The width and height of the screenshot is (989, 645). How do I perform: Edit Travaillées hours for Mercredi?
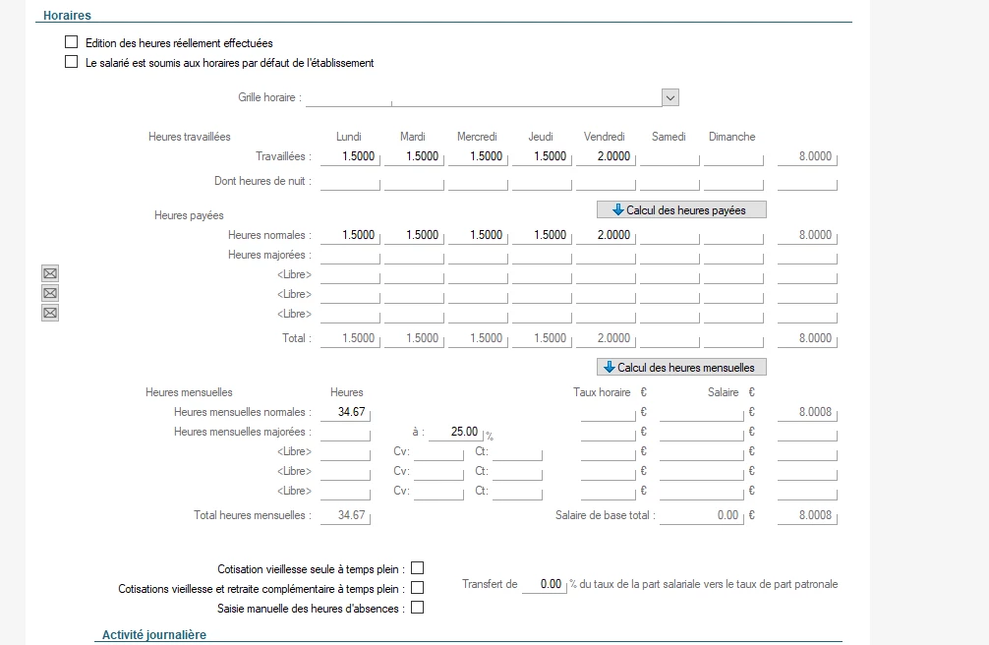(x=478, y=156)
